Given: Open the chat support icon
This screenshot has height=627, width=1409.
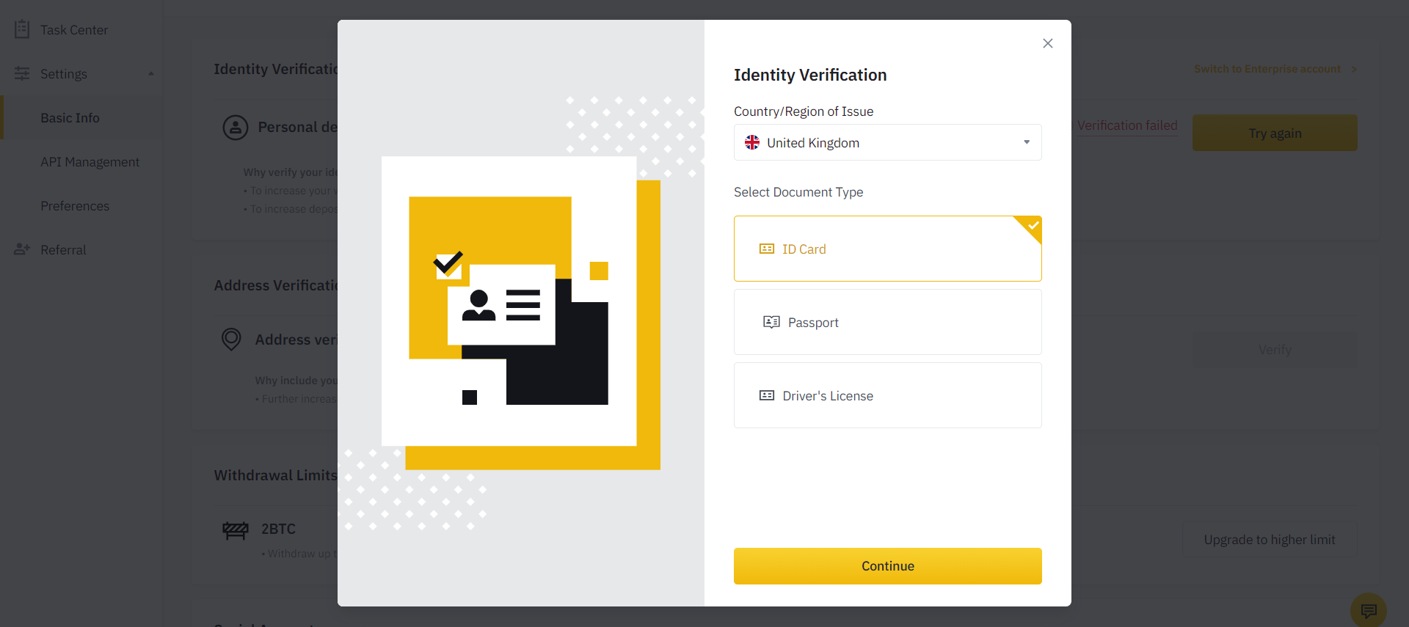Looking at the screenshot, I should point(1369,611).
